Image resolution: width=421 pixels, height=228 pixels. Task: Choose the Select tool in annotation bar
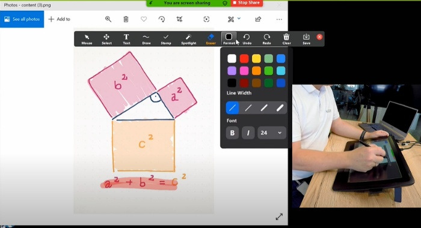point(106,39)
